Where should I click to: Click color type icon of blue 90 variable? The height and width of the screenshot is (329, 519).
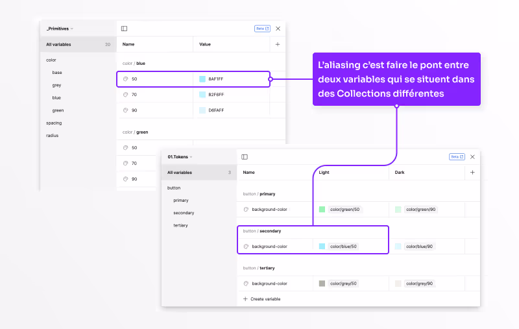point(125,110)
